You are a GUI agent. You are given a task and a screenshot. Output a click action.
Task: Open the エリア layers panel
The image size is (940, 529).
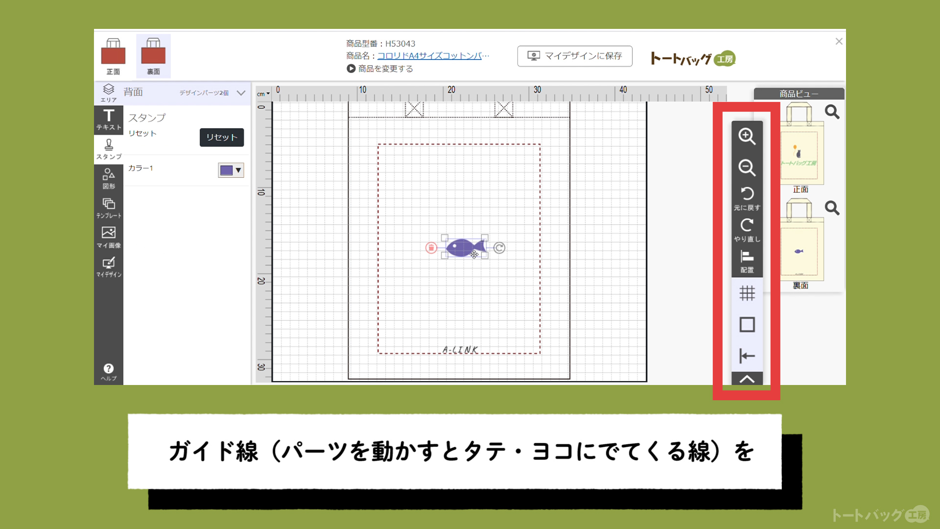[109, 93]
